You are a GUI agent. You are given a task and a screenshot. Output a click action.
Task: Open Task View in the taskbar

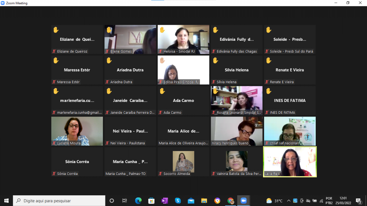(x=125, y=201)
